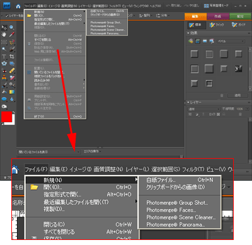Open the 不透明度 opacity arrow dropdown
252x245 pixels.
click(247, 109)
